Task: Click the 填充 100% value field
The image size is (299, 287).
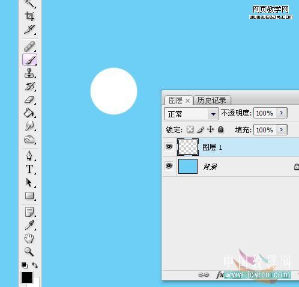Action: tap(265, 130)
